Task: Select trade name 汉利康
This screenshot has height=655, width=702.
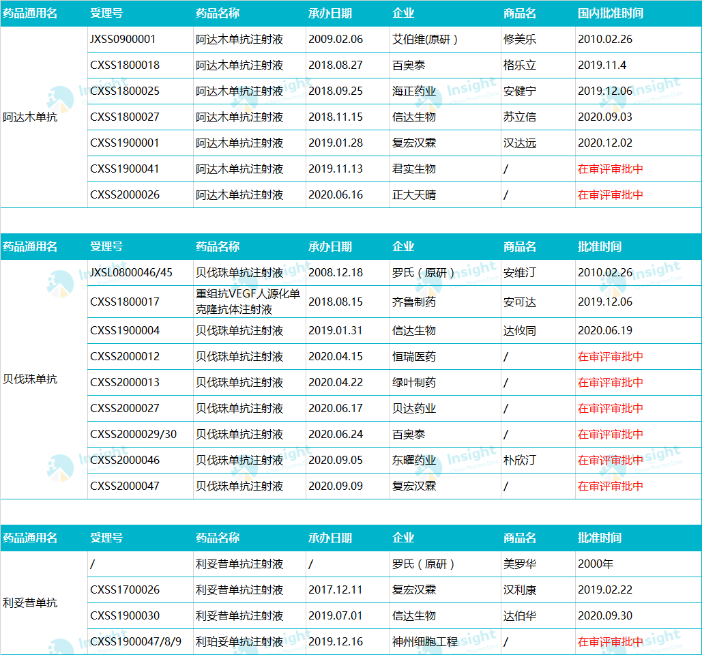Action: coord(520,591)
